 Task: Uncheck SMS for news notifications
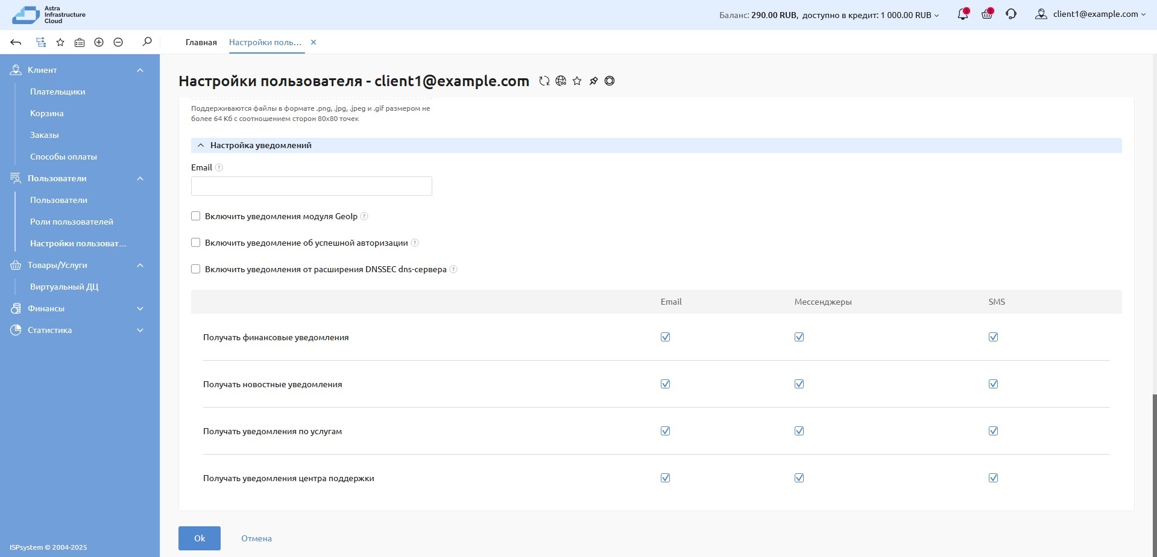[993, 384]
